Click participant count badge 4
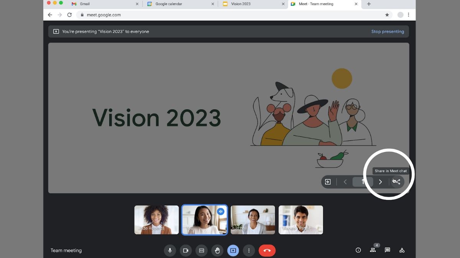Screen dimensions: 460x258 [377, 245]
